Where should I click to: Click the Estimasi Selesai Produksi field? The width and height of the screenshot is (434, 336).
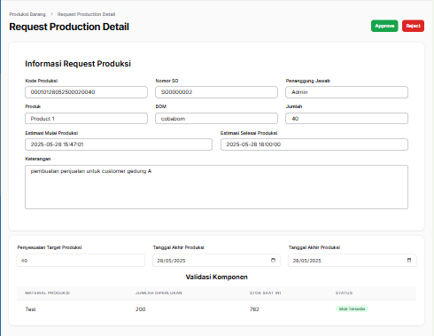(314, 145)
